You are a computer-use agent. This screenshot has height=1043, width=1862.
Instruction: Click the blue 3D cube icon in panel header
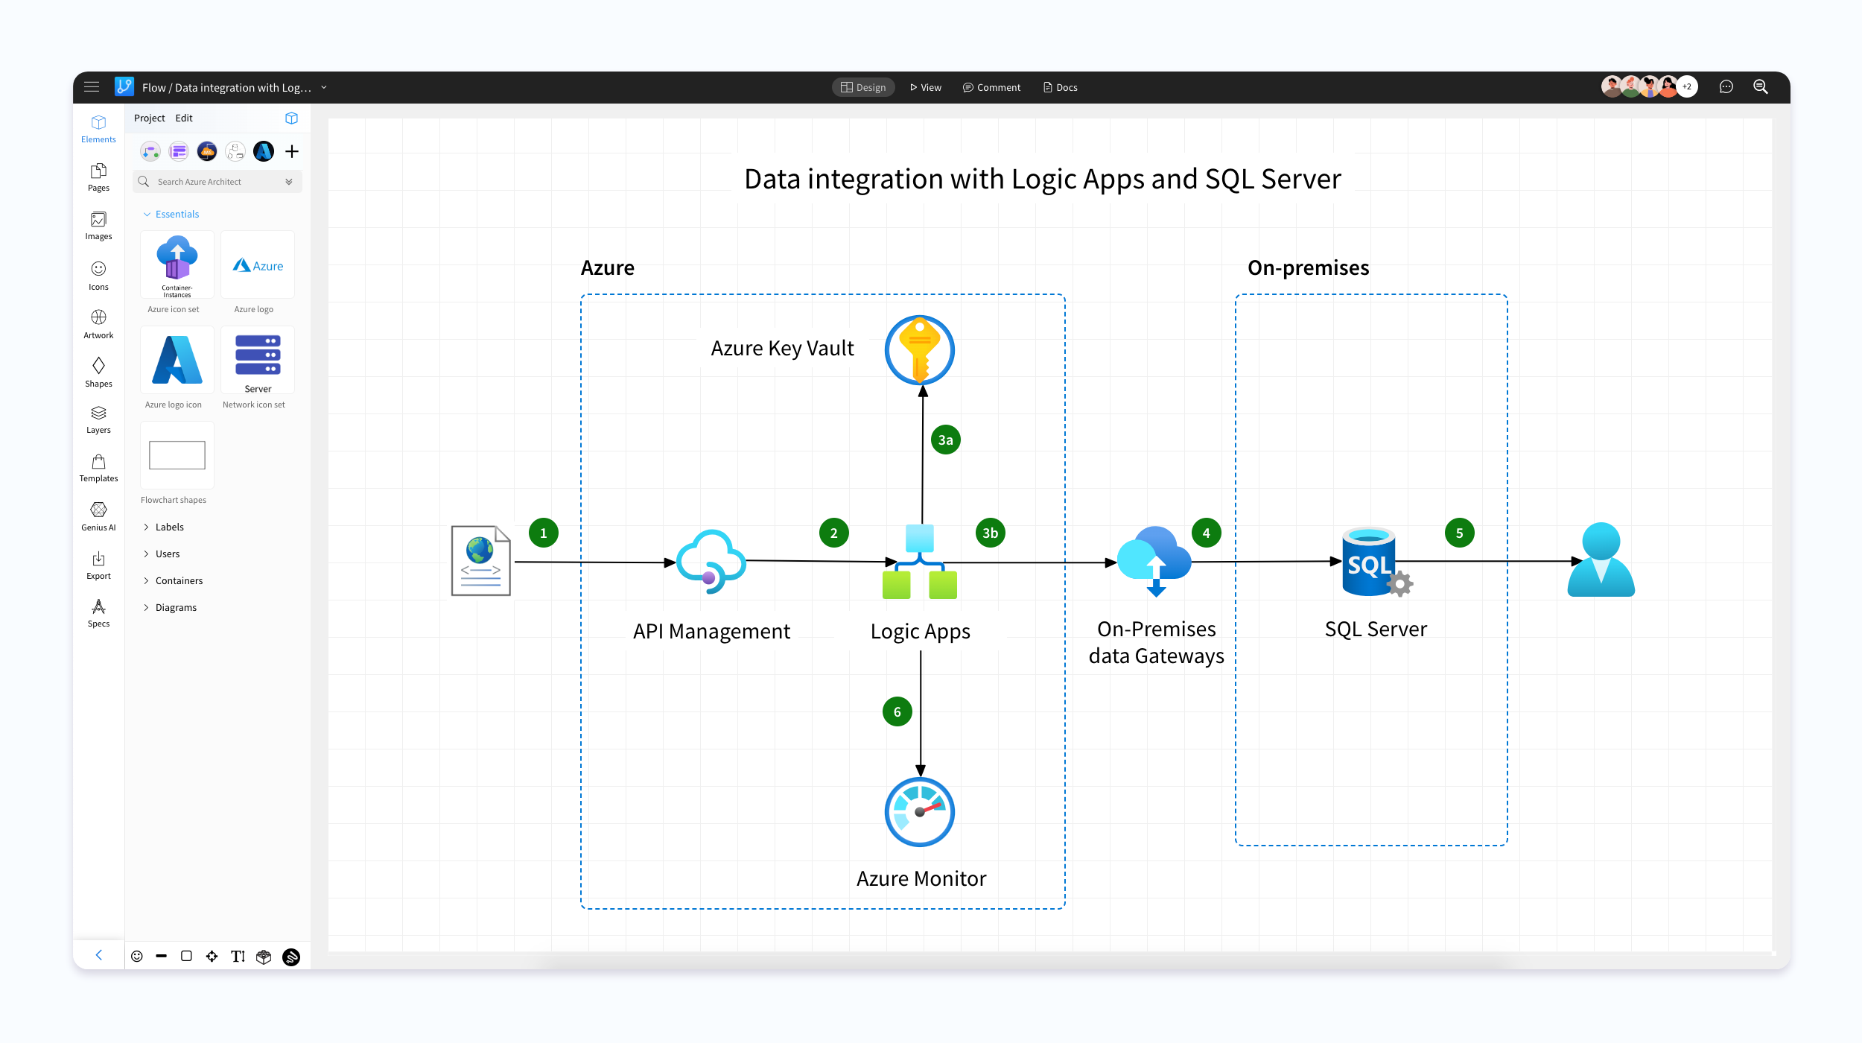291,118
